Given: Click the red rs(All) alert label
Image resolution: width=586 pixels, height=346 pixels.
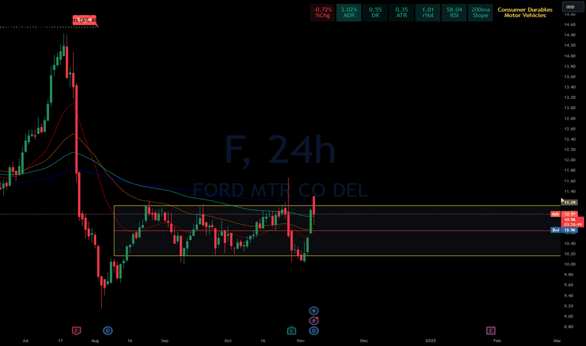Looking at the screenshot, I should pyautogui.click(x=84, y=20).
